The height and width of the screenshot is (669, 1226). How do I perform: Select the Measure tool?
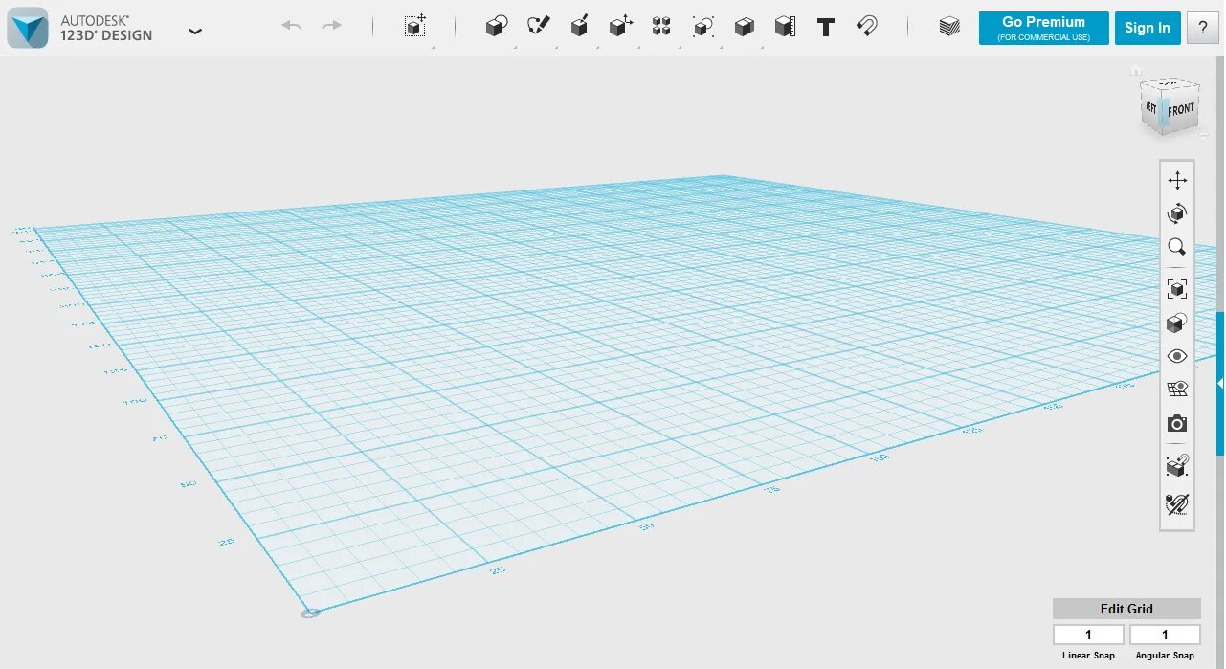(x=786, y=27)
